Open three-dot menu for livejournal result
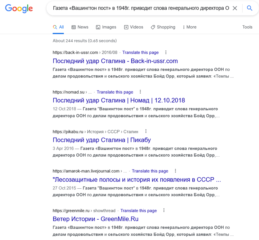The height and width of the screenshot is (240, 259). pos(175,171)
